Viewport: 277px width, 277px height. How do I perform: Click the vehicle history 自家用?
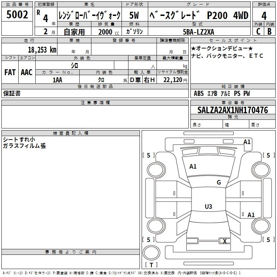pyautogui.click(x=74, y=32)
